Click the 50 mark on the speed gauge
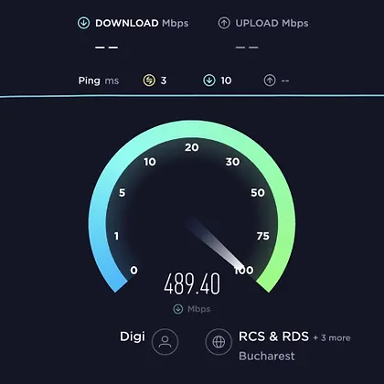Viewport: 384px width, 384px height. [x=258, y=193]
